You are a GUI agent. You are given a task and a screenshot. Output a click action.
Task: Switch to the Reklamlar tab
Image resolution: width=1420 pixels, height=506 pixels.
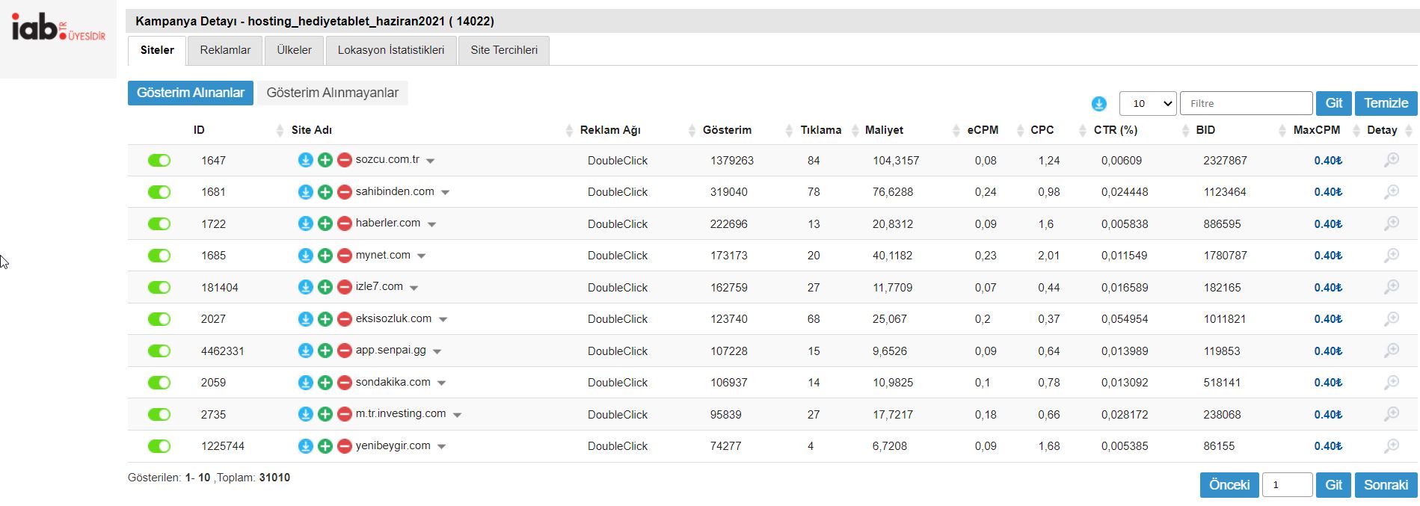(x=225, y=50)
